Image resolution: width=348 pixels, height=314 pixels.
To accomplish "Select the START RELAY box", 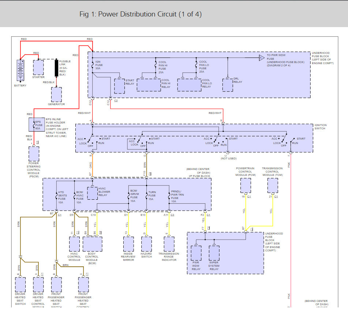I will click(x=119, y=86).
